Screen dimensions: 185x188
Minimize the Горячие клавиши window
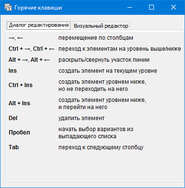tap(130, 7)
